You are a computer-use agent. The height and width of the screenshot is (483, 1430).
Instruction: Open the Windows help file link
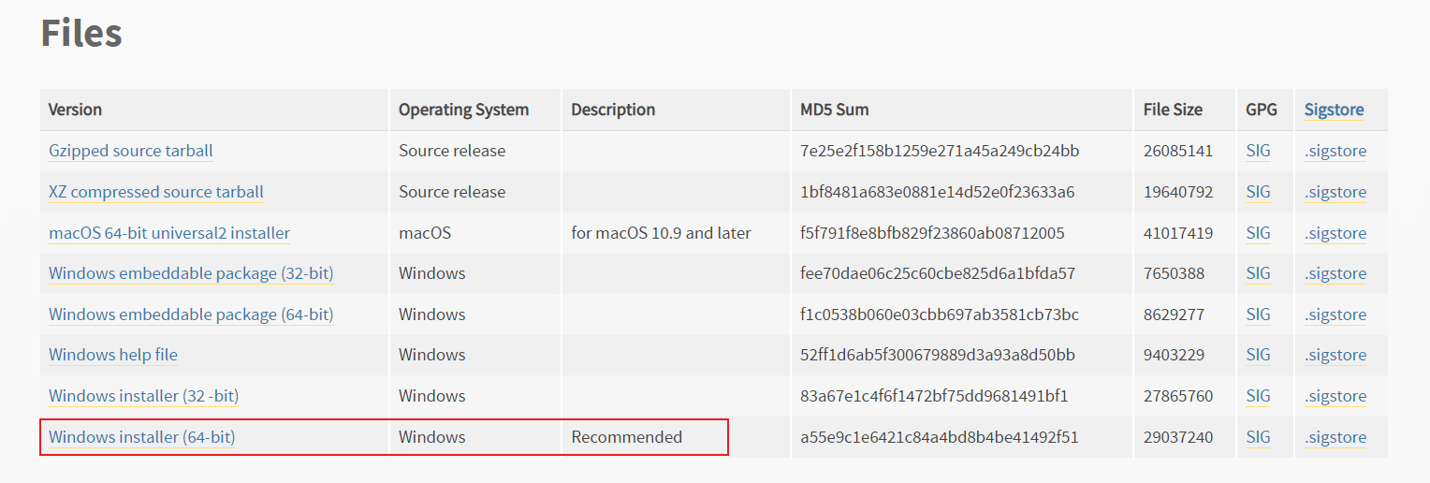[113, 355]
